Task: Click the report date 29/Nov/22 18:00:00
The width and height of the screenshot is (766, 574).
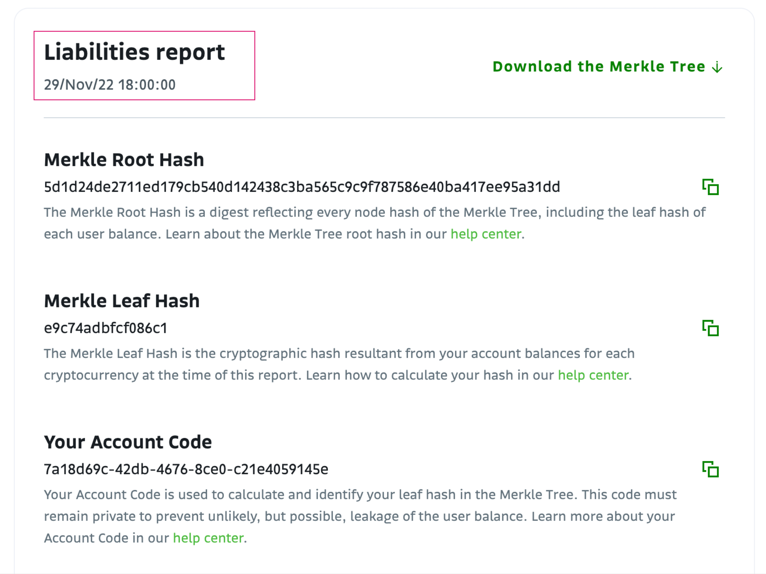Action: click(110, 85)
